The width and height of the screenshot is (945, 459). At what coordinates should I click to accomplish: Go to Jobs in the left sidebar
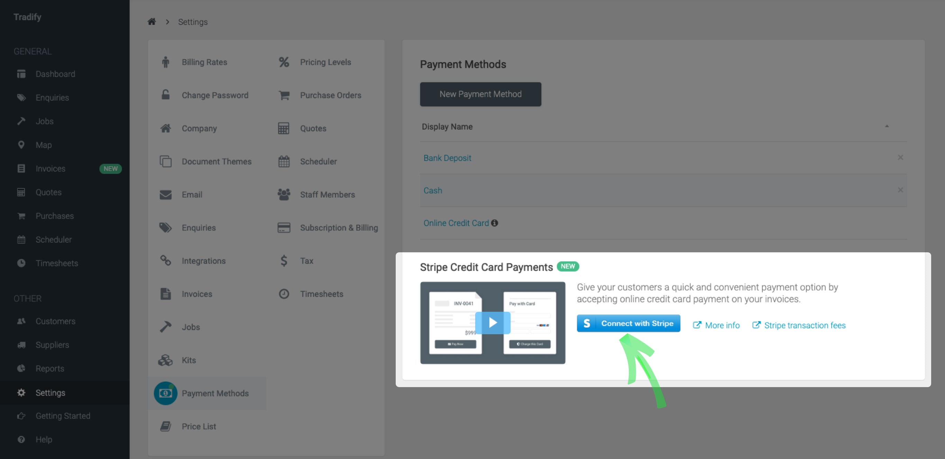tap(44, 121)
